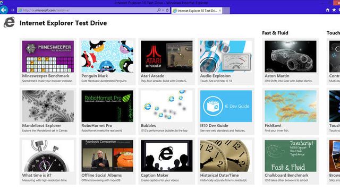This screenshot has width=340, height=191.
Task: Click 'Find your inner fish.' description
Action: (x=276, y=131)
